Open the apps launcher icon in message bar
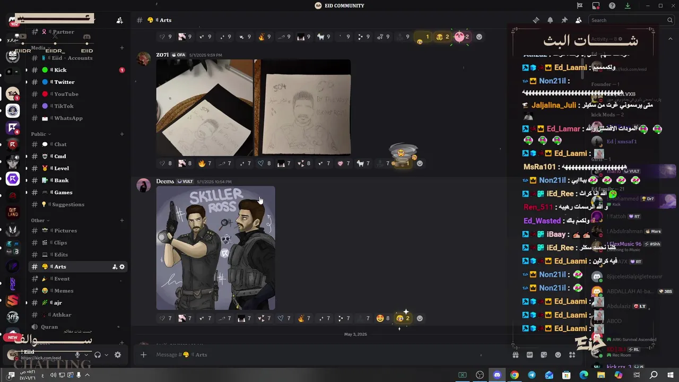Viewport: 679px width, 382px height. [572, 354]
